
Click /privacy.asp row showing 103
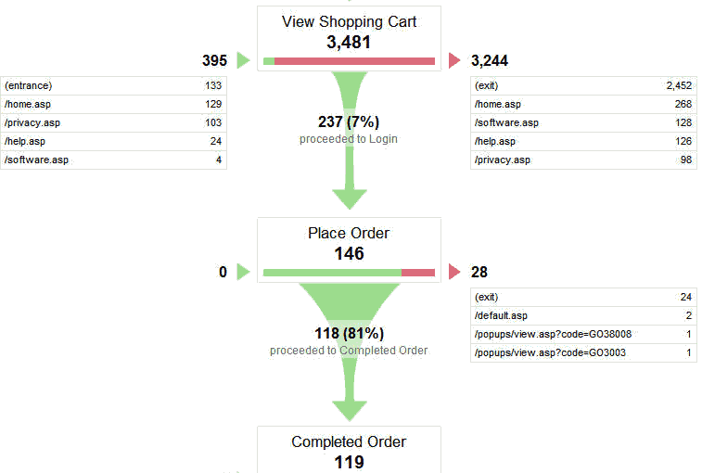(x=115, y=122)
